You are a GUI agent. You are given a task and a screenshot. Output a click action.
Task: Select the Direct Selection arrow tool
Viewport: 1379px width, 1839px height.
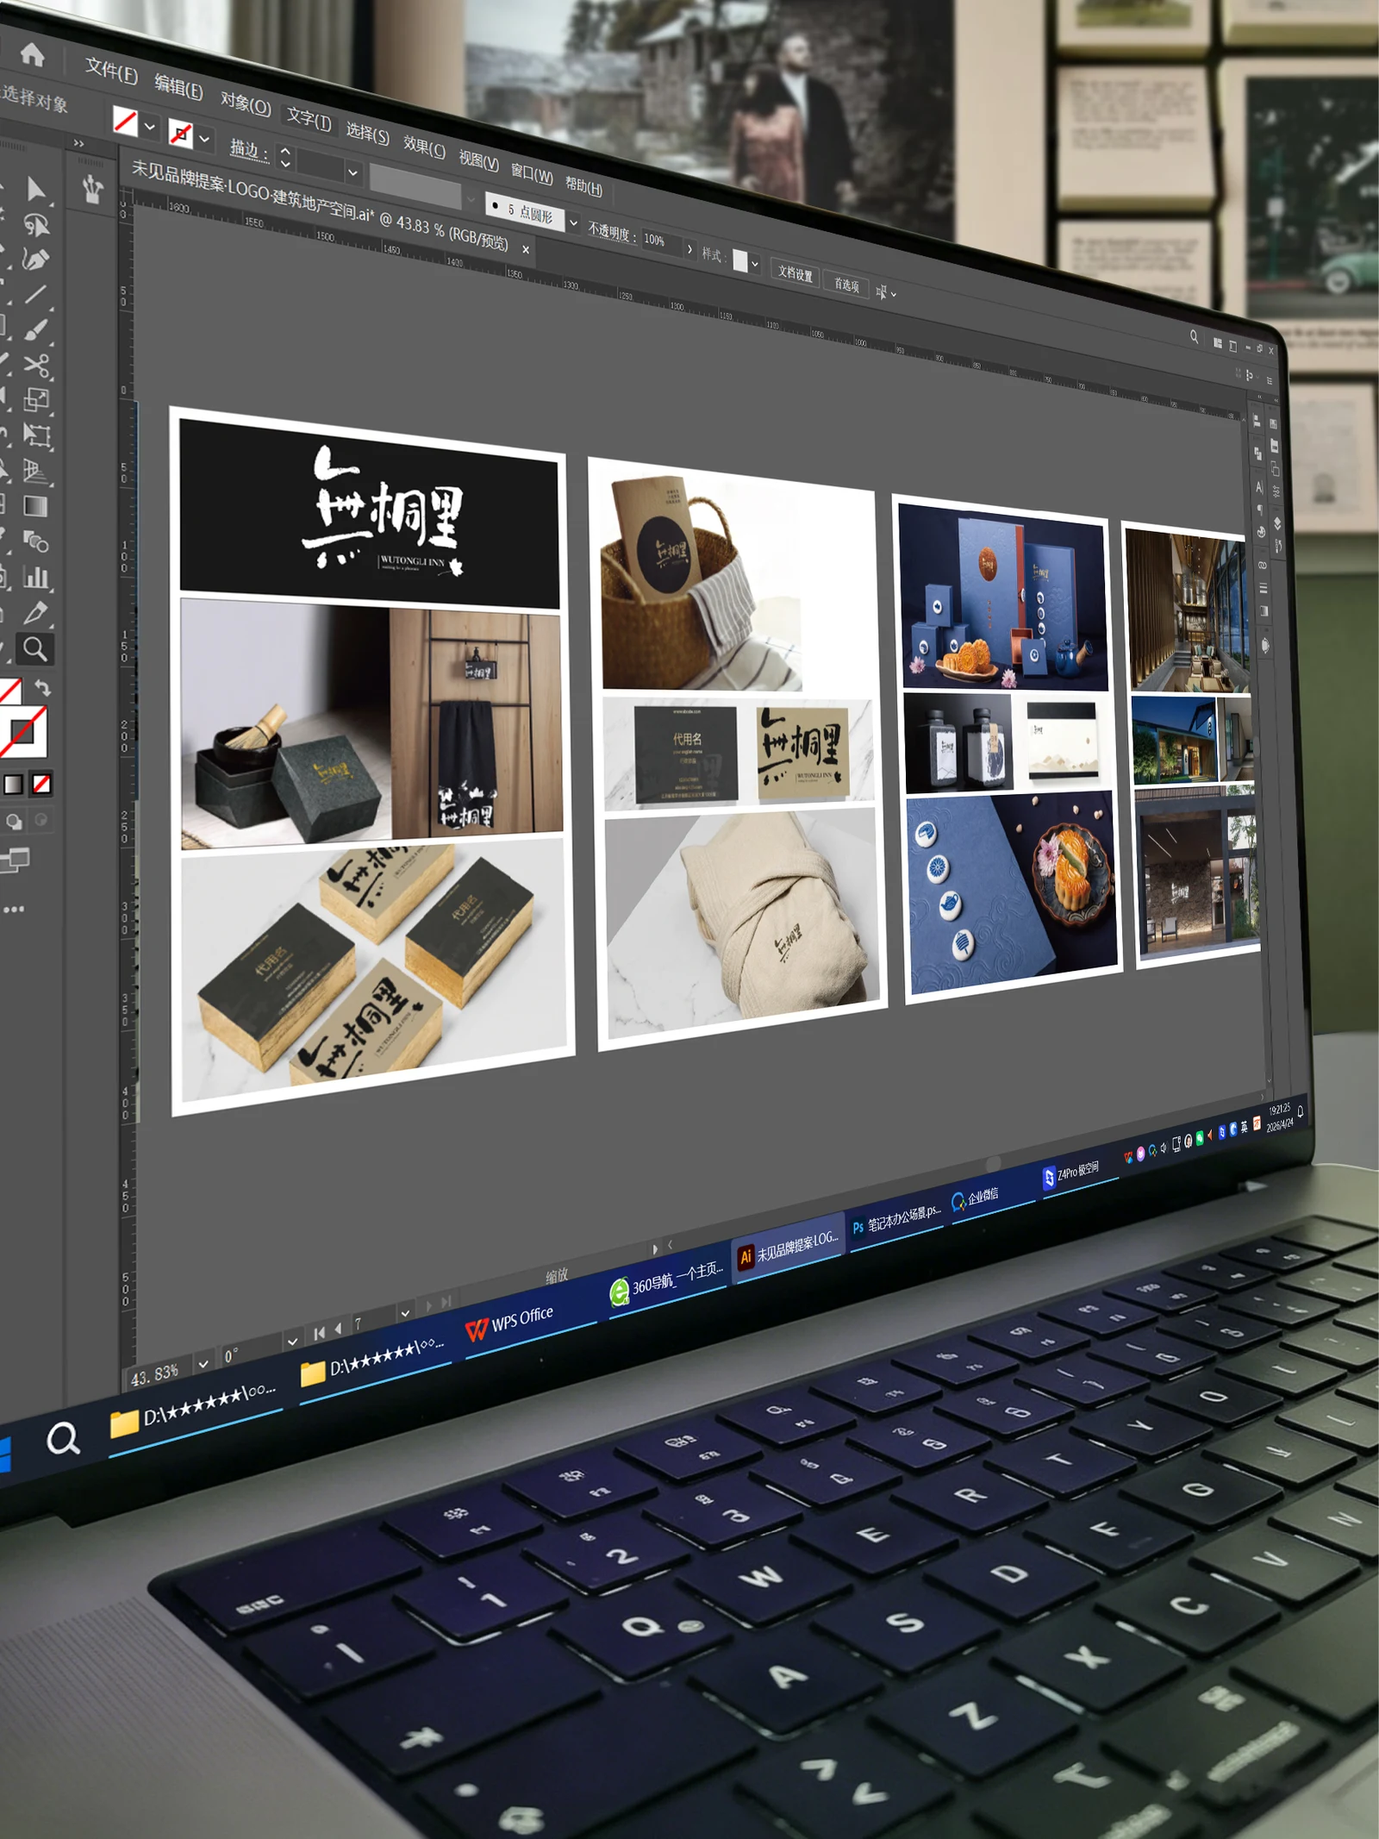(x=36, y=189)
